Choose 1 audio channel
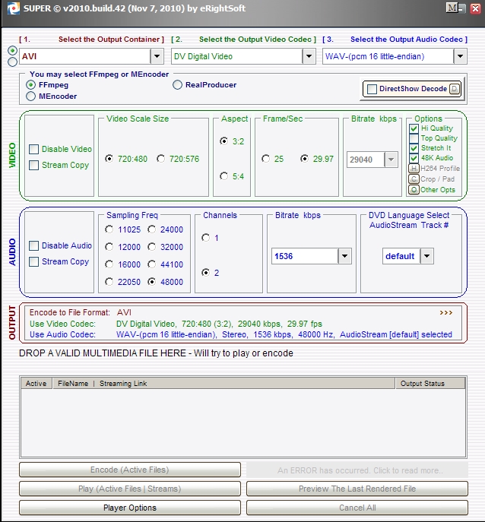 point(206,238)
